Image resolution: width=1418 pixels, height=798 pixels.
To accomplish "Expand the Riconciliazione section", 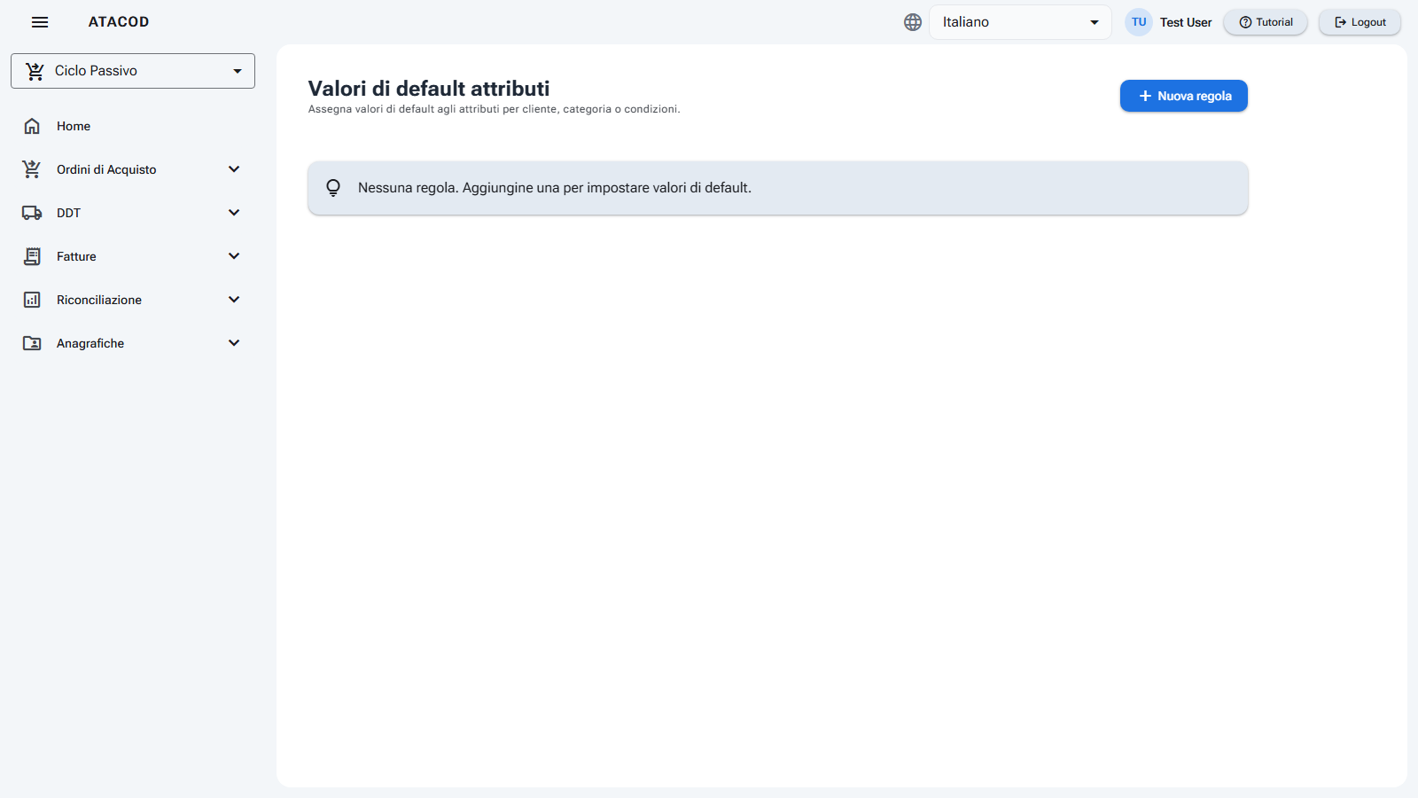I will click(133, 300).
